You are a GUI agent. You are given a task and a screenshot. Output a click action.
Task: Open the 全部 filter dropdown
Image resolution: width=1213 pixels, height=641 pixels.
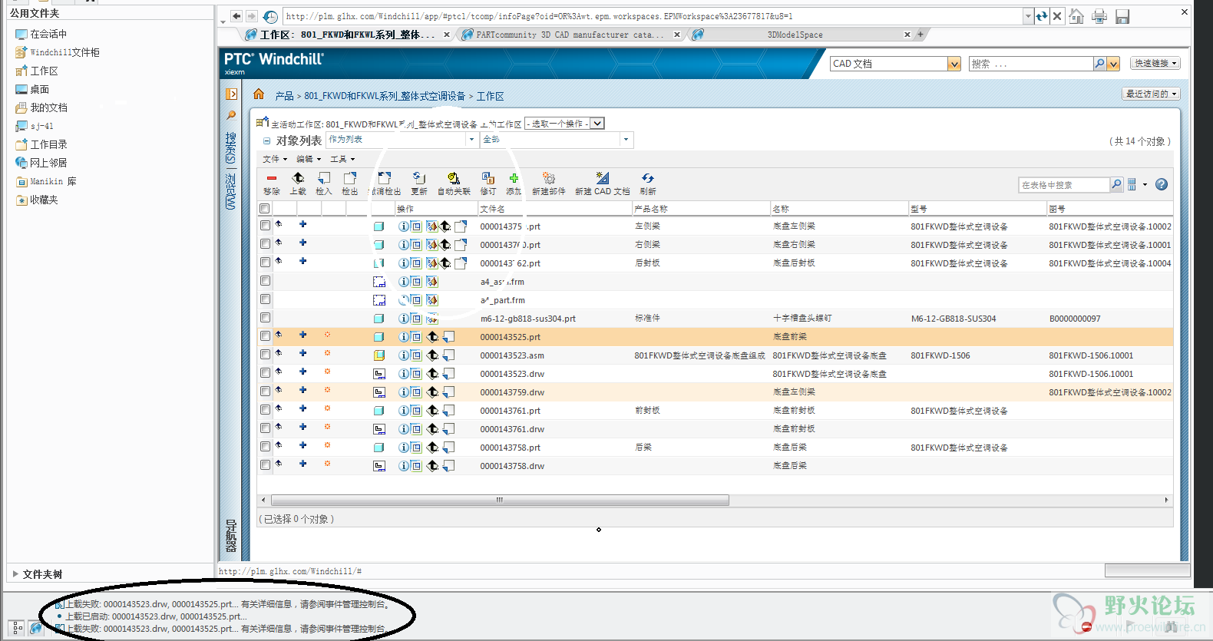coord(557,140)
